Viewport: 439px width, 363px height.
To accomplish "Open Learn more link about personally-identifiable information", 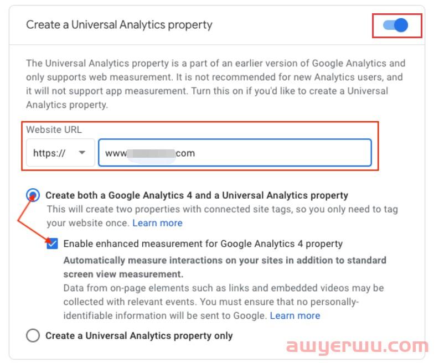I will tap(295, 315).
